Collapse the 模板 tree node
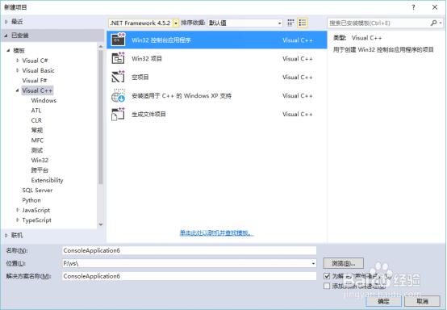Image resolution: width=447 pixels, height=310 pixels. 8,51
